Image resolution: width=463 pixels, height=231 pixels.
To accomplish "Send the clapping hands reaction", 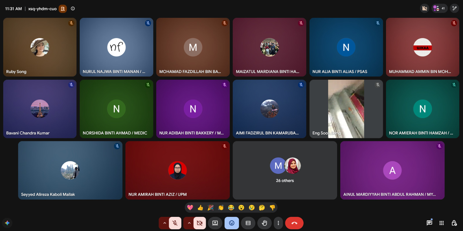I will coord(221,207).
